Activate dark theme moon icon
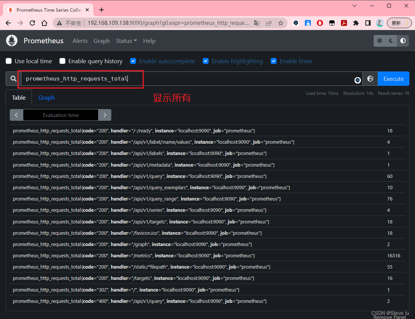Image resolution: width=415 pixels, height=319 pixels. click(391, 41)
